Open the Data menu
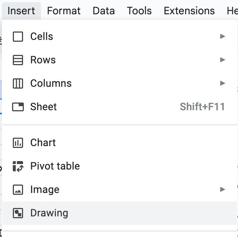This screenshot has height=238, width=238. (104, 11)
